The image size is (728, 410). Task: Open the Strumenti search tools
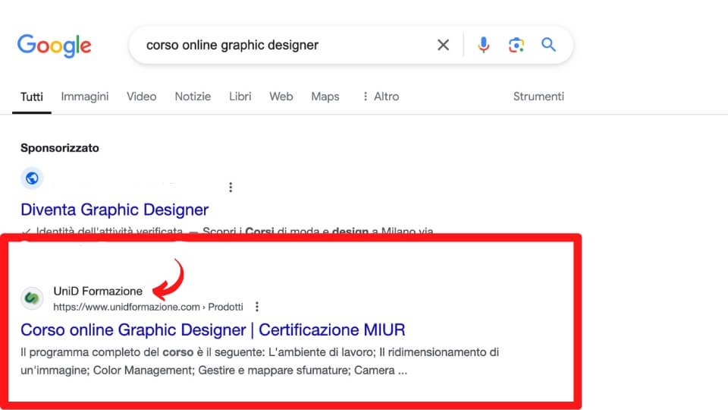(538, 96)
